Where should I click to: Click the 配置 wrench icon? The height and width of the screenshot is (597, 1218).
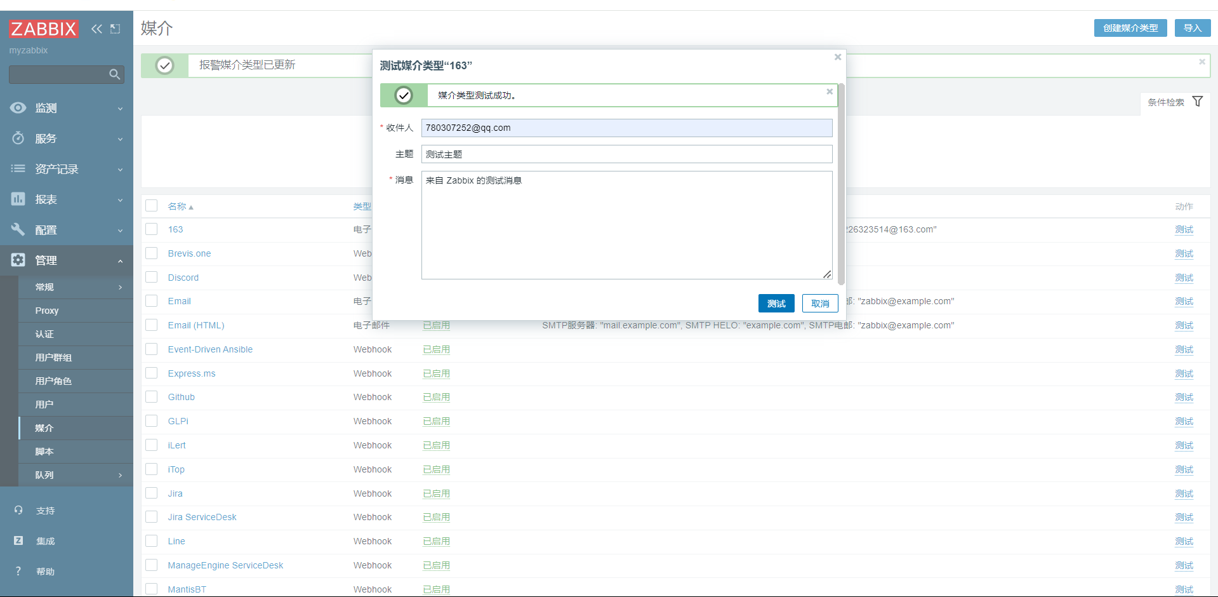coord(18,230)
